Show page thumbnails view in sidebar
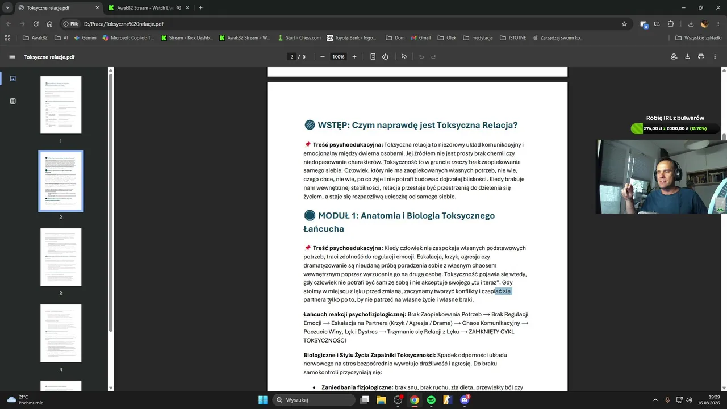This screenshot has height=409, width=727. pos(13,78)
